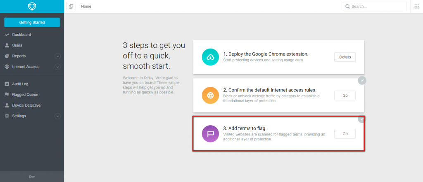Expand the Settings submenu chevron
Screen dimensions: 423x182
pyautogui.click(x=58, y=116)
